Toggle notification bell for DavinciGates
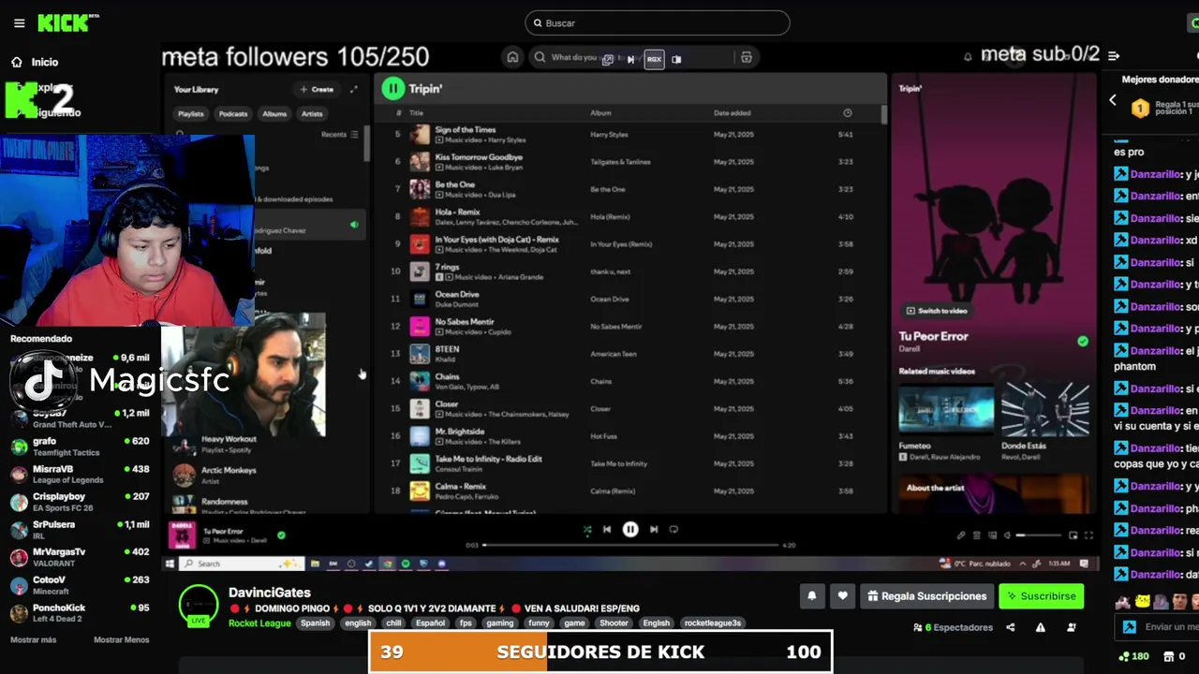 pyautogui.click(x=812, y=595)
